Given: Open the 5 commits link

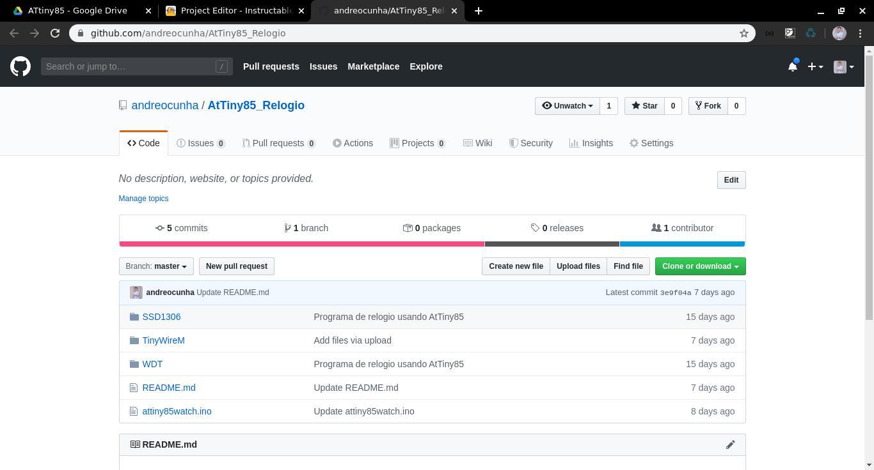Looking at the screenshot, I should tap(182, 228).
